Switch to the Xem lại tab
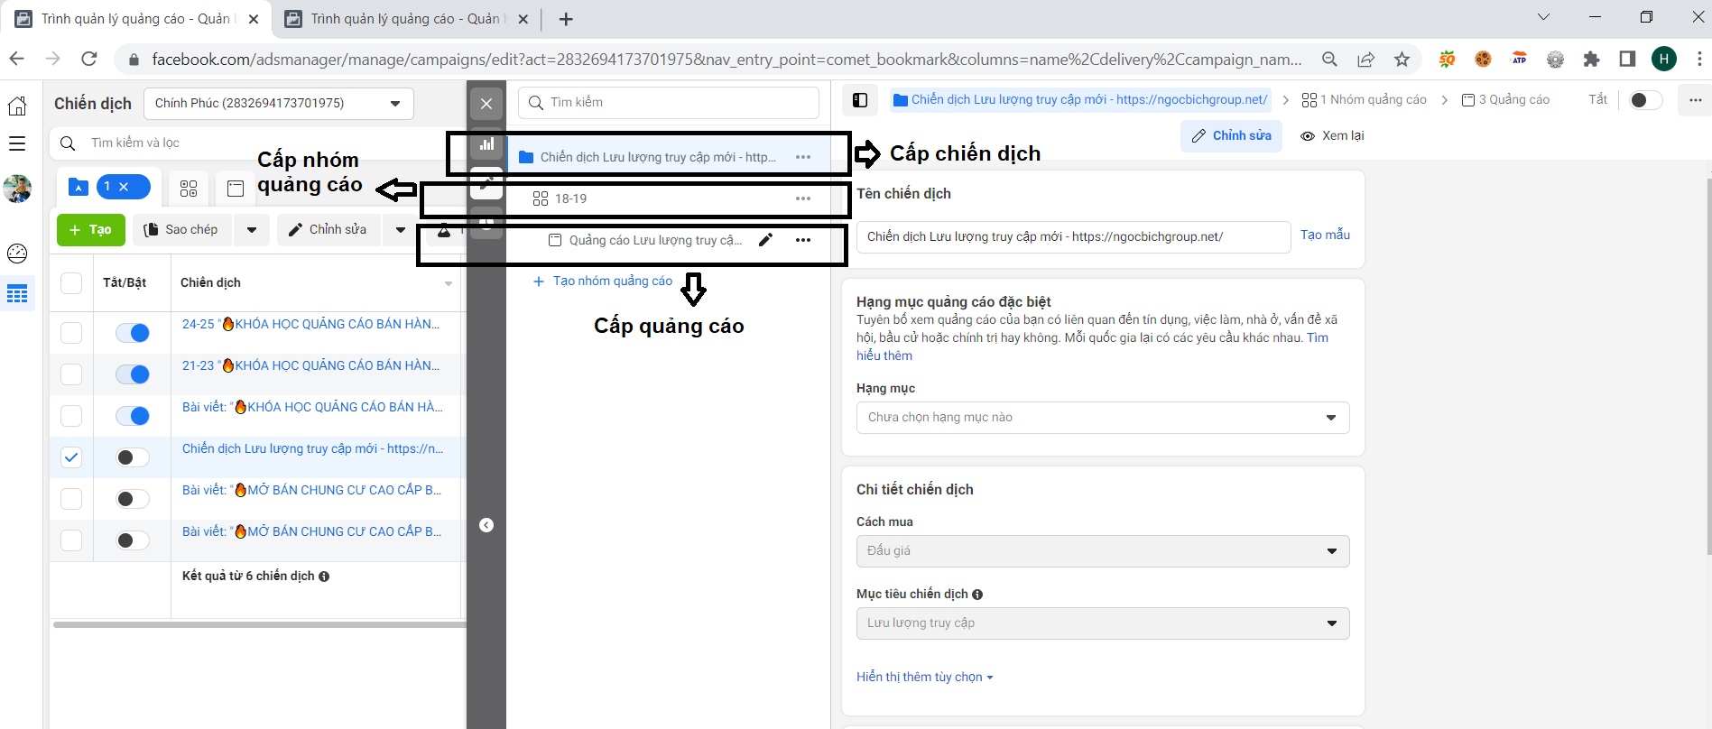The height and width of the screenshot is (729, 1712). (x=1332, y=136)
